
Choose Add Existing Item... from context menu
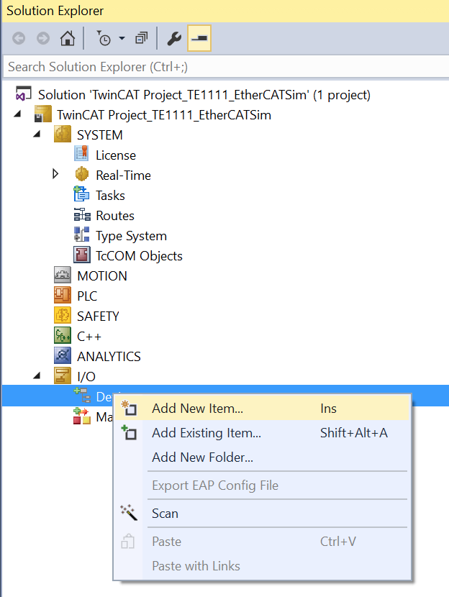pos(262,432)
